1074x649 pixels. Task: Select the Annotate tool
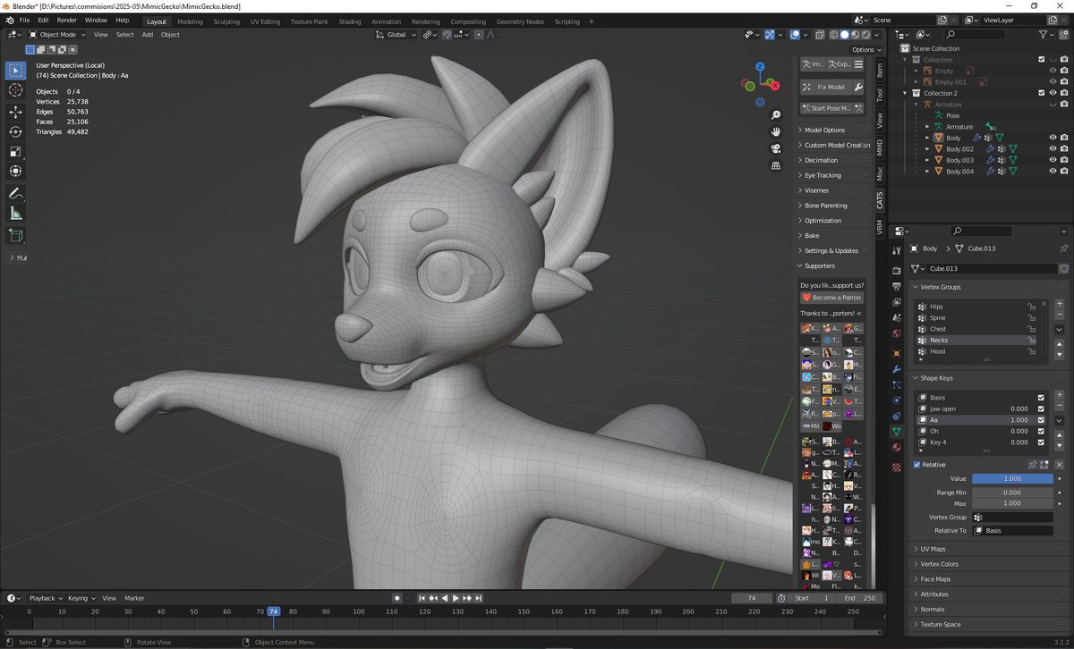click(16, 193)
